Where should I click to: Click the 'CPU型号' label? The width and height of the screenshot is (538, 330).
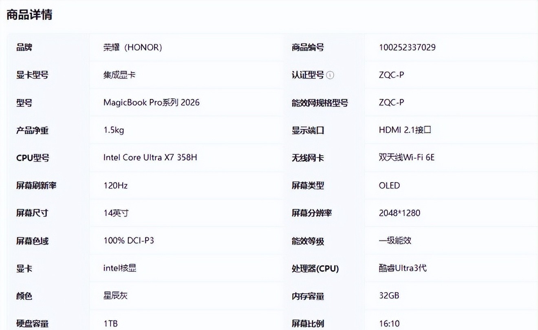[33, 158]
